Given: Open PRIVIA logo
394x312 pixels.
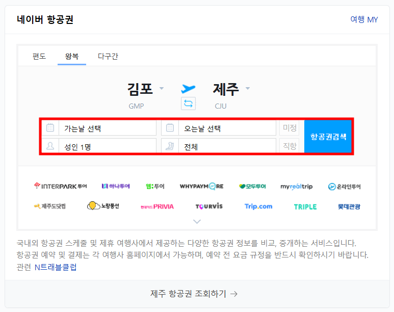Looking at the screenshot, I should (x=157, y=206).
